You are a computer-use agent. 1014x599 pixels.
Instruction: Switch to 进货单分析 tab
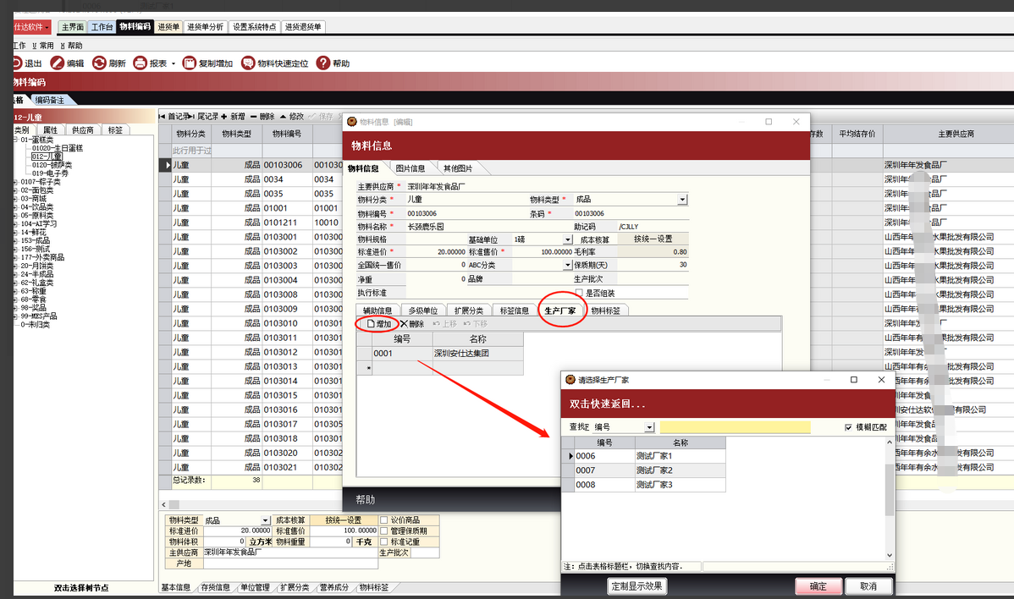tap(205, 27)
